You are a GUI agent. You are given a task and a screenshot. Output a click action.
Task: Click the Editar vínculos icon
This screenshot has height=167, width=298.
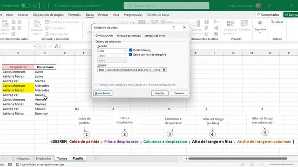pos(47,34)
